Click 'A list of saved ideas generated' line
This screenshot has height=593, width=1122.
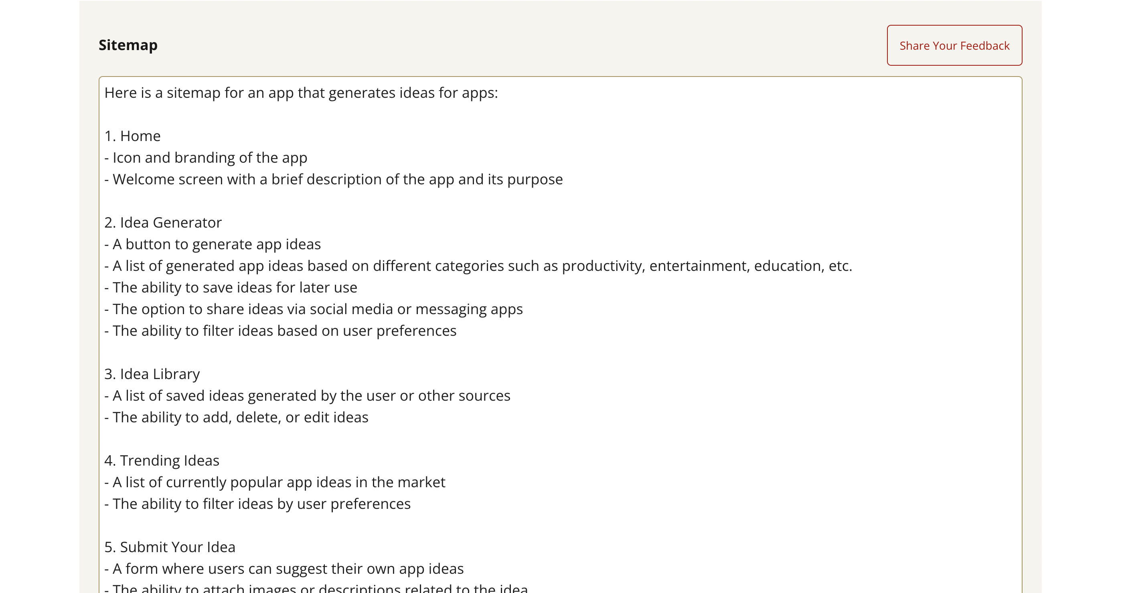[x=307, y=395]
